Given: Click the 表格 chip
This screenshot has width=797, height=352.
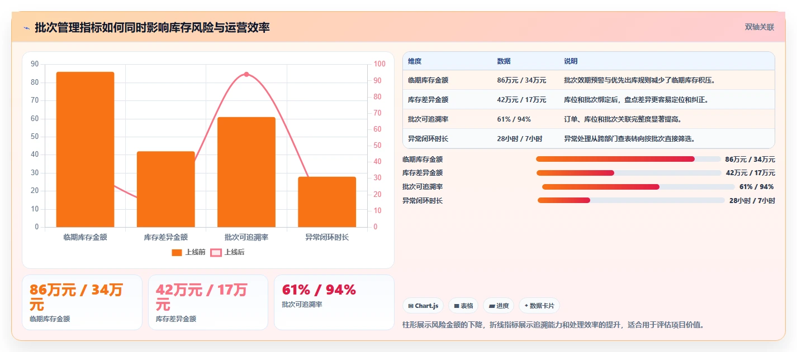Looking at the screenshot, I should tap(464, 306).
